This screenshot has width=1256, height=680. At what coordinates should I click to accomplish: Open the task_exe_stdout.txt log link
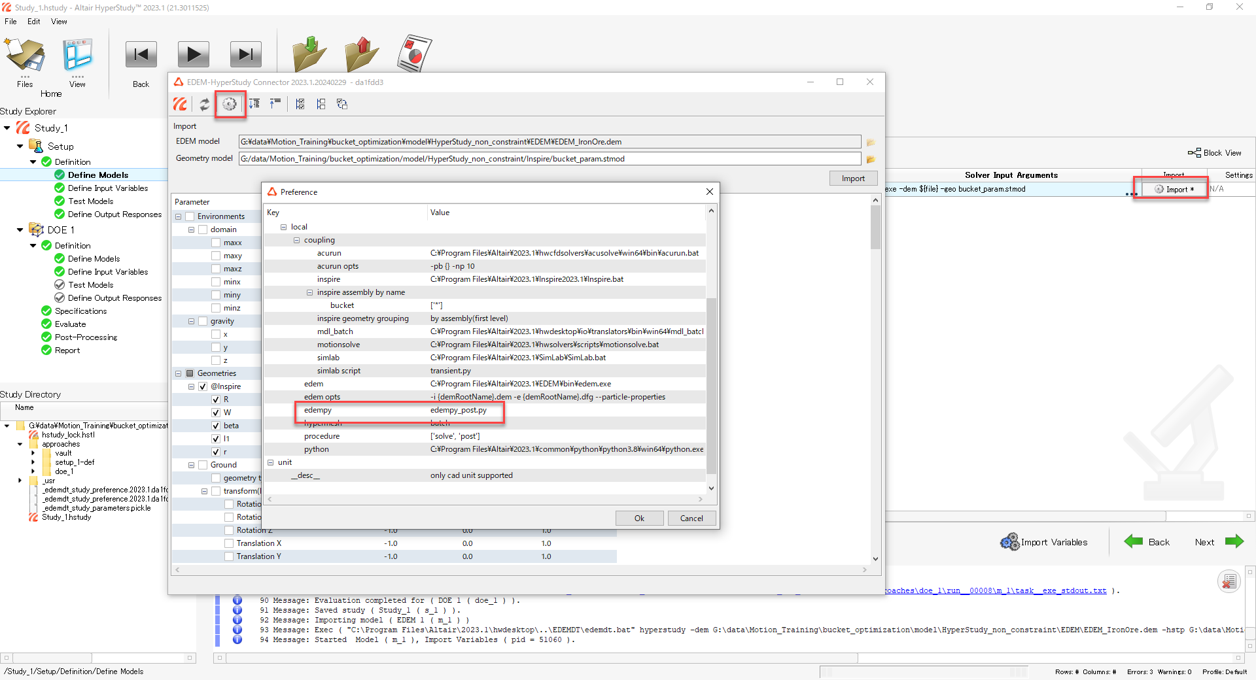[x=995, y=590]
